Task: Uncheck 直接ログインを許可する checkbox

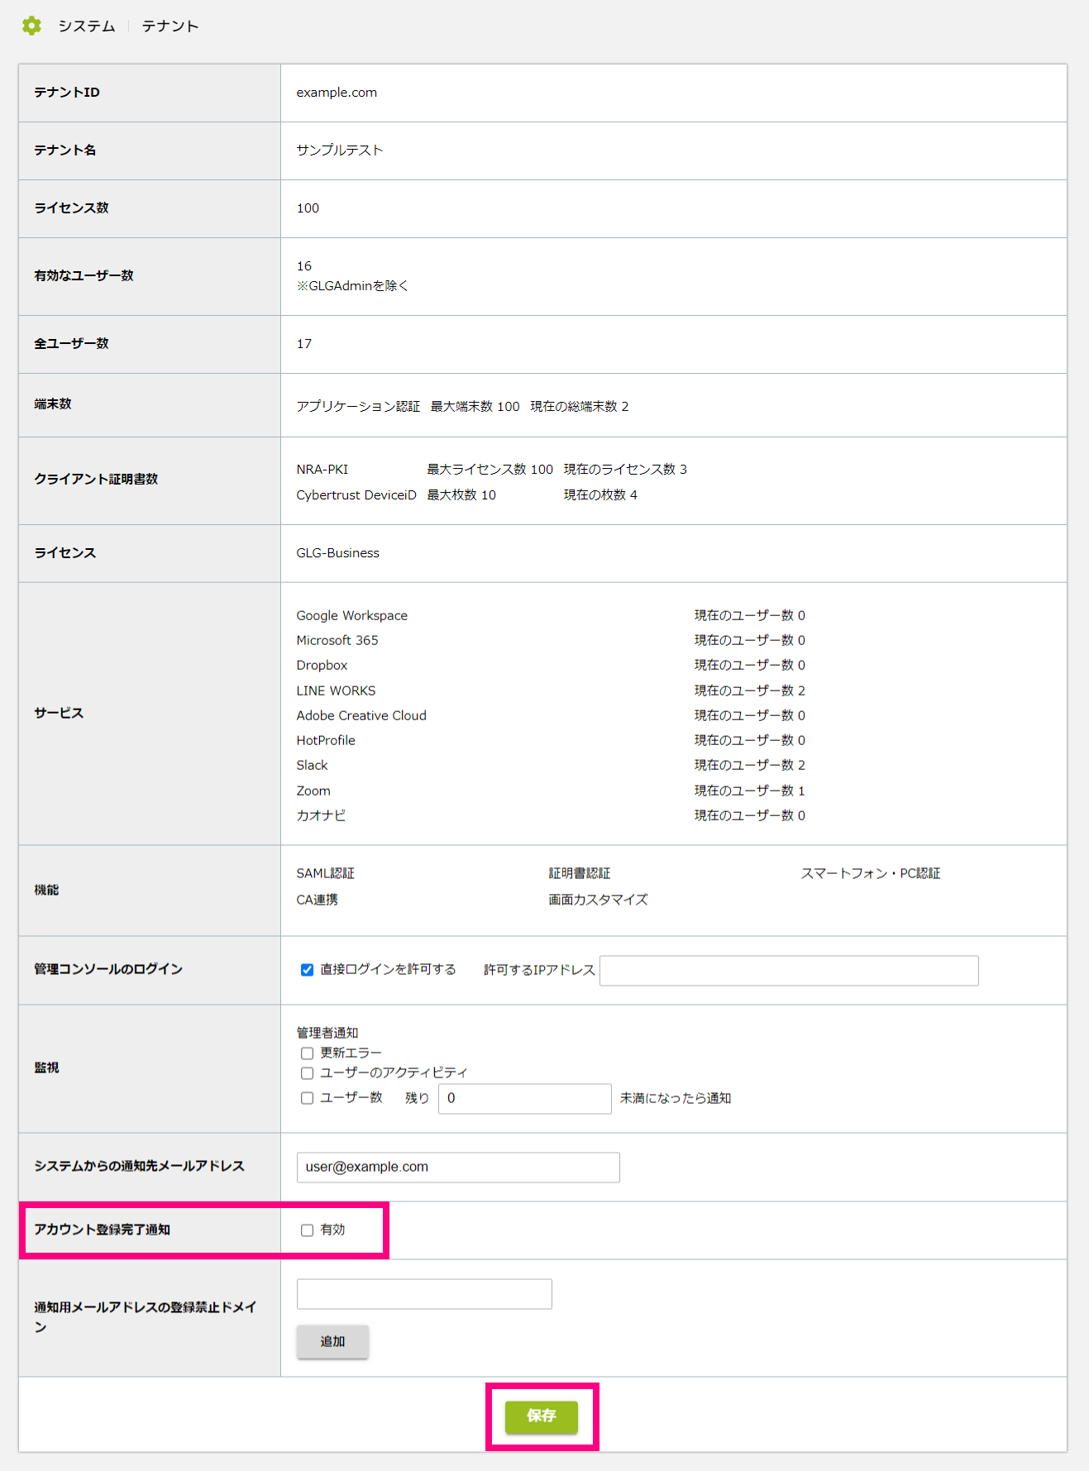Action: coord(307,970)
